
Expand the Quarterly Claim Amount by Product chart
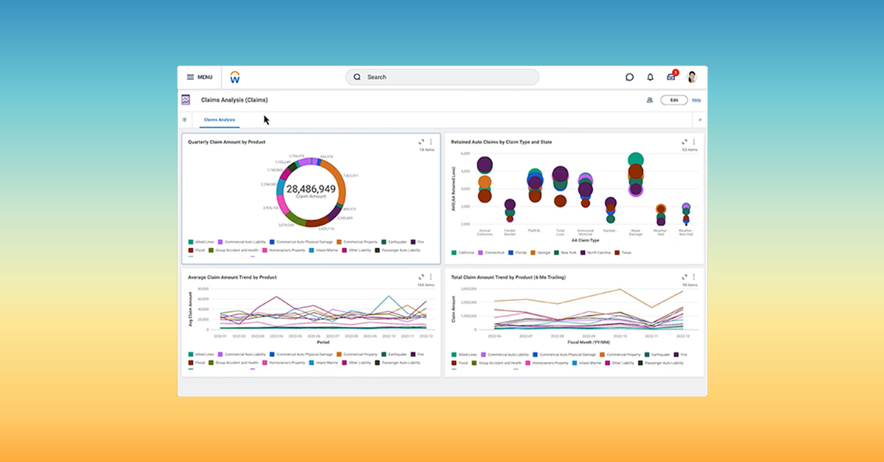pyautogui.click(x=421, y=142)
